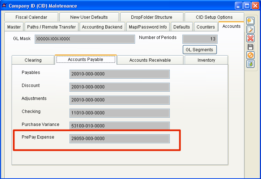Click the orange cancel icon
Screen dimensions: 261x179
tap(250, 55)
